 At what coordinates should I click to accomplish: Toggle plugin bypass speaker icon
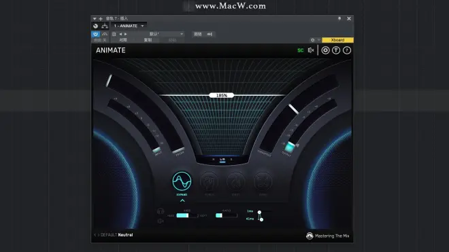311,50
